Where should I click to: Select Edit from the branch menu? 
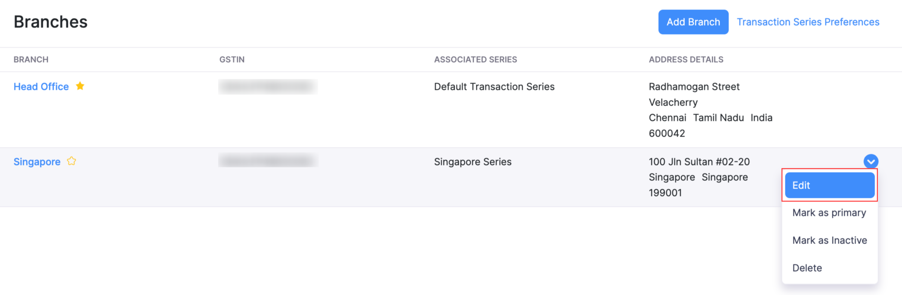830,185
